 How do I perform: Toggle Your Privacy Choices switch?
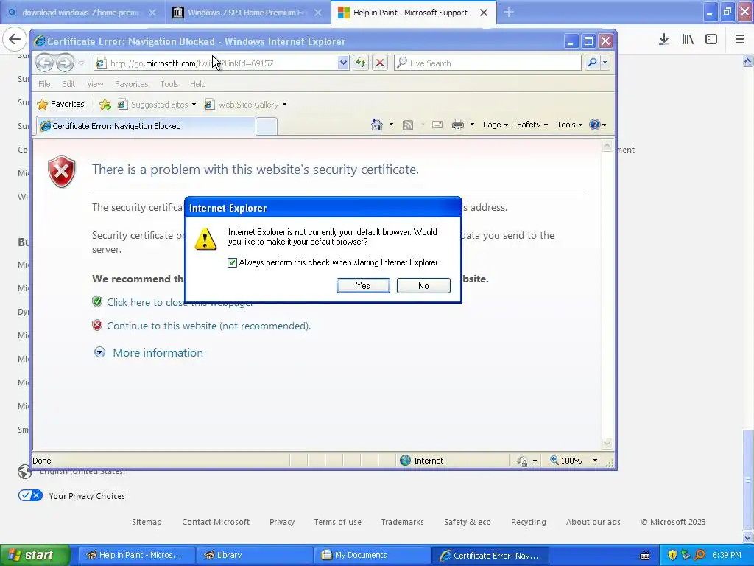tap(30, 495)
